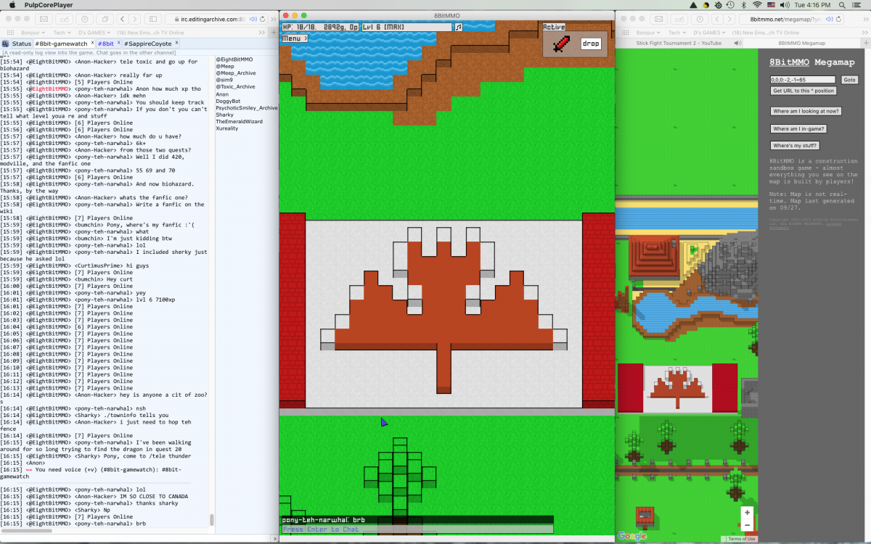The height and width of the screenshot is (544, 871).
Task: Show tab overview in IRC browser window
Action: pyautogui.click(x=106, y=19)
